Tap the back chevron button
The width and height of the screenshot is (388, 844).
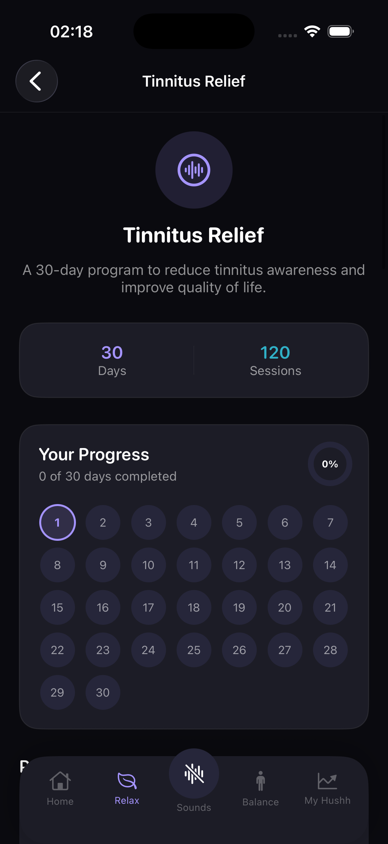(36, 81)
